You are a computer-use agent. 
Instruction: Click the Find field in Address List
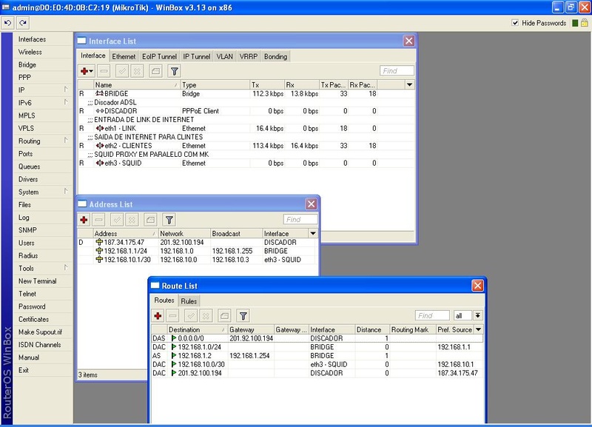300,219
